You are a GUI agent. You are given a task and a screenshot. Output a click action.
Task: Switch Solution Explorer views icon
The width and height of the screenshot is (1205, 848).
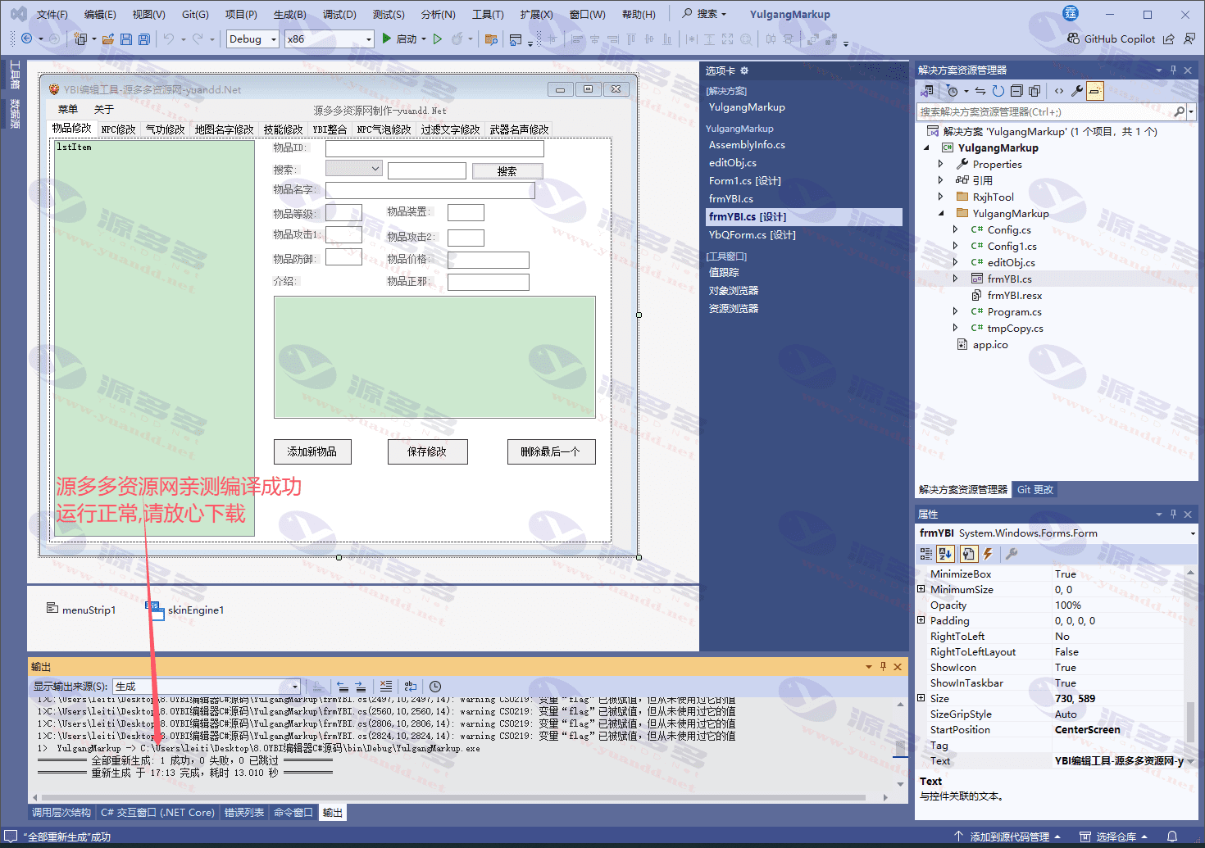coord(927,91)
